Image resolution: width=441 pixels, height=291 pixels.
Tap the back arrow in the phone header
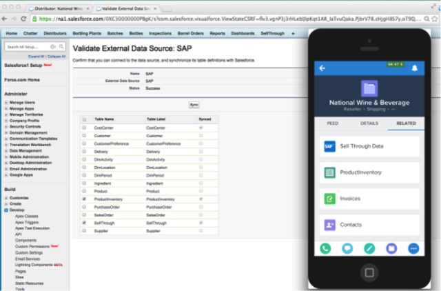[x=322, y=69]
